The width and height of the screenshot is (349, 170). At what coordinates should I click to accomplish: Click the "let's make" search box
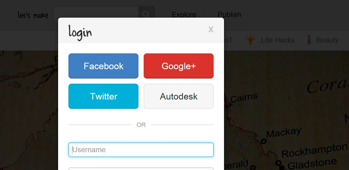click(96, 15)
